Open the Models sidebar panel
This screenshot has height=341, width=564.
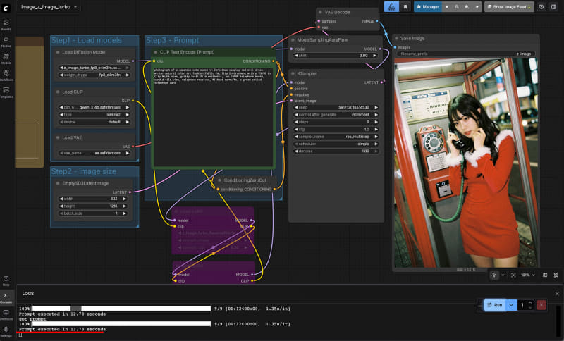coord(6,58)
